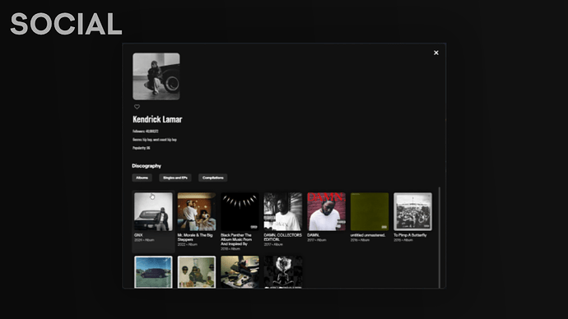Open Mr. Morale & The Big Steppers album

coord(197,211)
